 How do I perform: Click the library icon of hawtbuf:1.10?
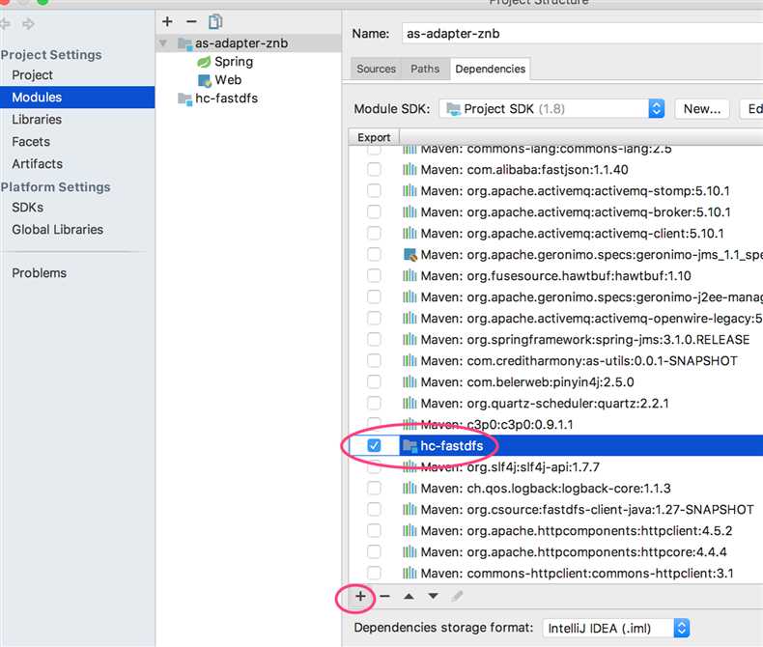410,276
